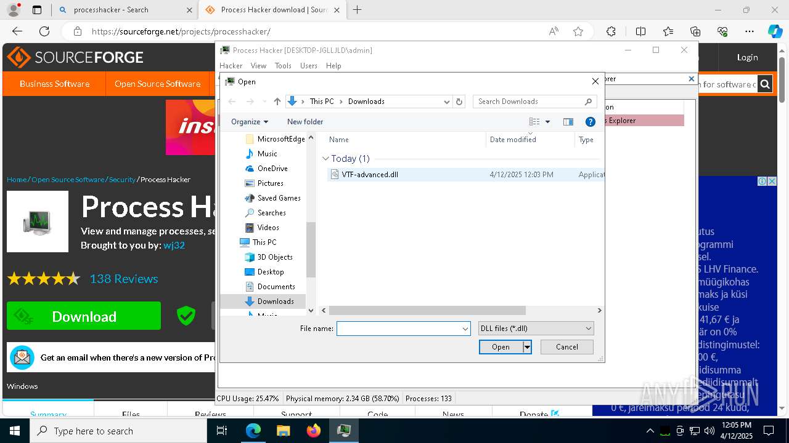Viewport: 789px width, 443px height.
Task: Click the Cancel button
Action: [x=567, y=347]
